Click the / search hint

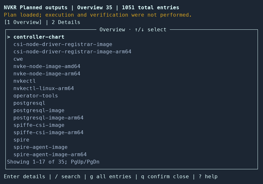68,176
